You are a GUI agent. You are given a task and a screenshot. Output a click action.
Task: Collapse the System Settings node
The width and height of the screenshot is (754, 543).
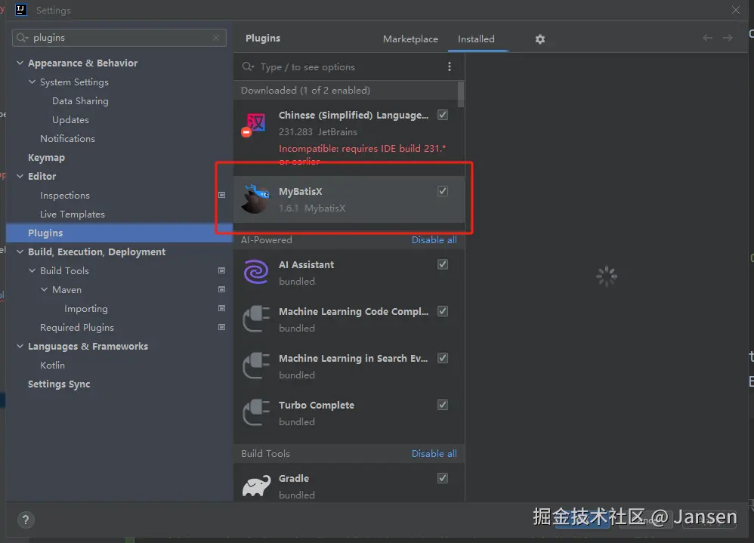click(x=32, y=82)
